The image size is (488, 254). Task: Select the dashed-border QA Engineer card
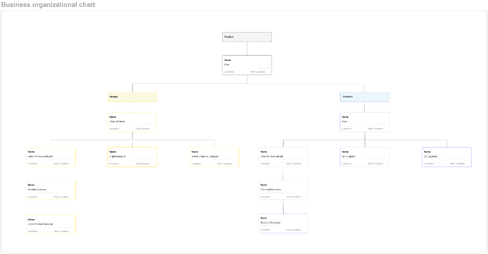coord(446,157)
